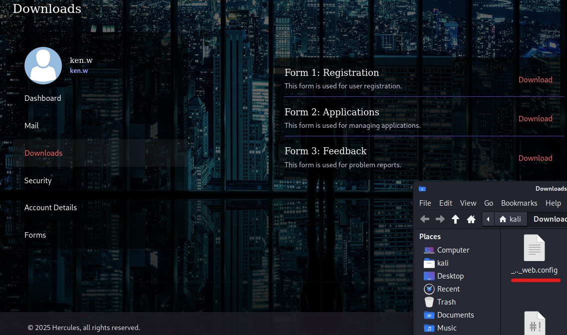Click the Form 2: Applications heading

pos(331,112)
